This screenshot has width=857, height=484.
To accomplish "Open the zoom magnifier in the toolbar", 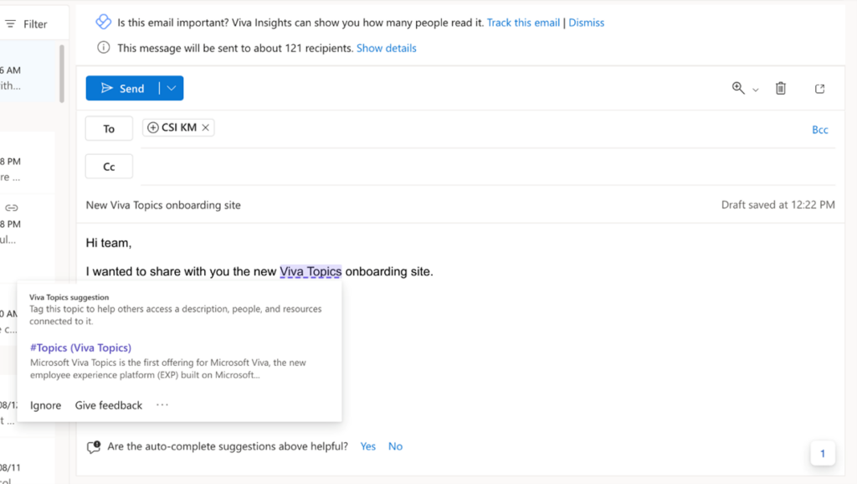I will (x=738, y=88).
